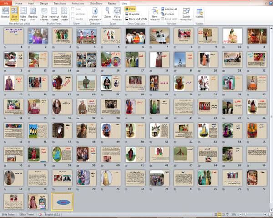Select the Slide Sorter view button
This screenshot has width=273, height=218.
click(14, 14)
